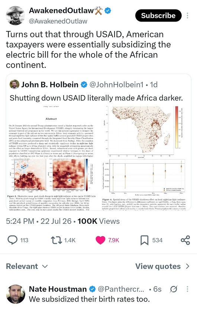Open more options on Nate Houstman's reply

(187, 289)
